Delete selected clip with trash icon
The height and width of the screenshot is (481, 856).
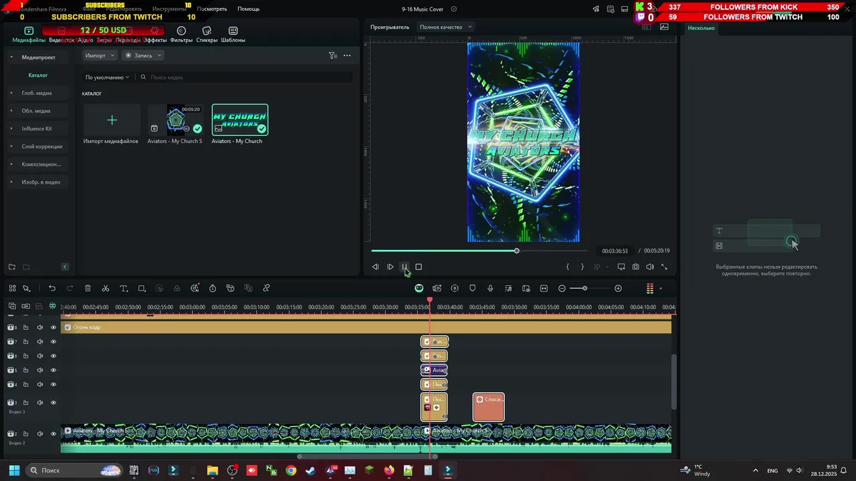pyautogui.click(x=88, y=289)
